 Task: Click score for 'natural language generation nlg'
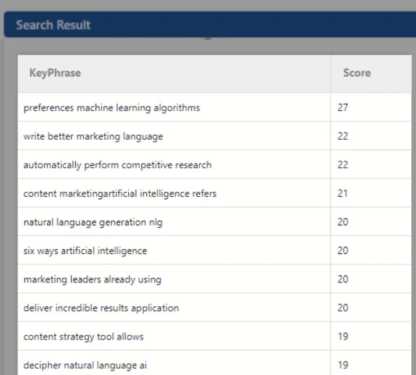click(x=343, y=222)
